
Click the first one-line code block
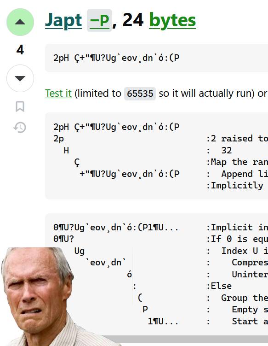tap(157, 58)
